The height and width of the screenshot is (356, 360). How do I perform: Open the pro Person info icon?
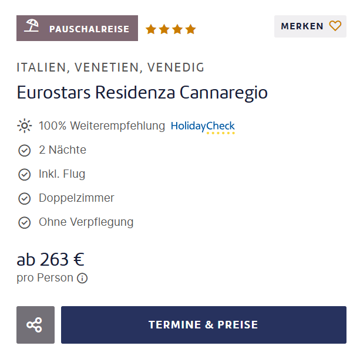point(82,278)
